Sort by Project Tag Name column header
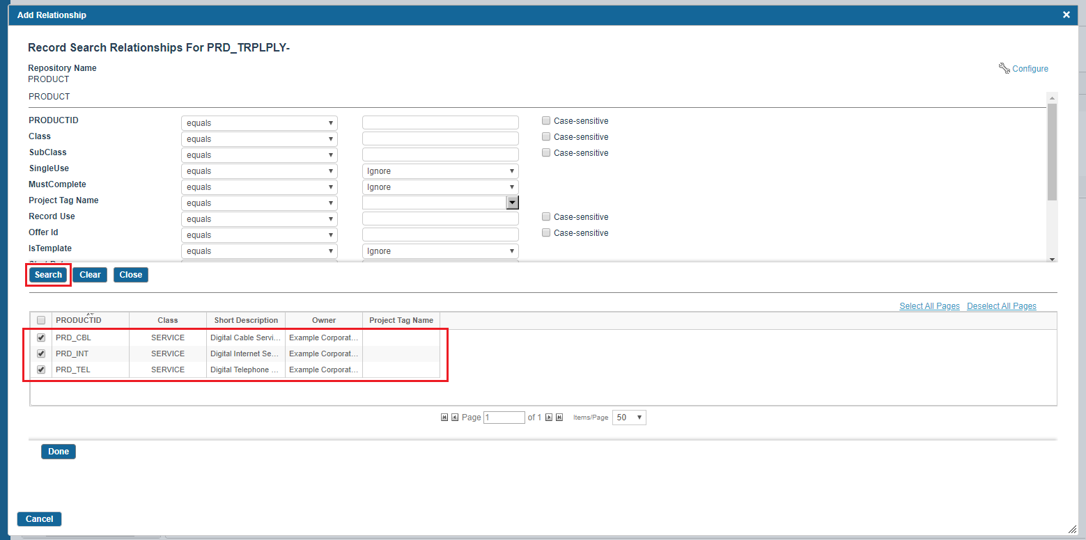This screenshot has height=540, width=1086. (x=401, y=320)
